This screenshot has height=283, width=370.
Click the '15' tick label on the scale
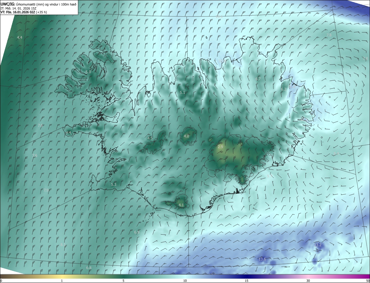click(247, 281)
